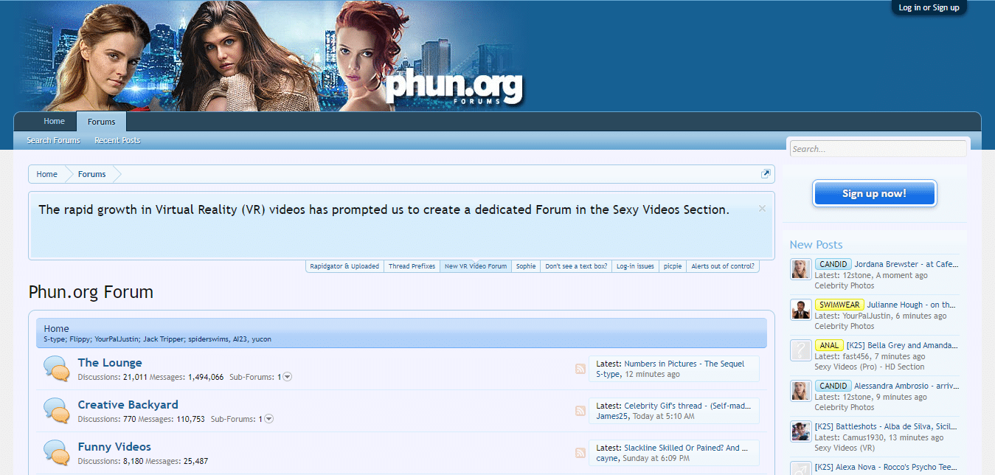This screenshot has height=475, width=995.
Task: Go to Home in the breadcrumb
Action: click(47, 174)
